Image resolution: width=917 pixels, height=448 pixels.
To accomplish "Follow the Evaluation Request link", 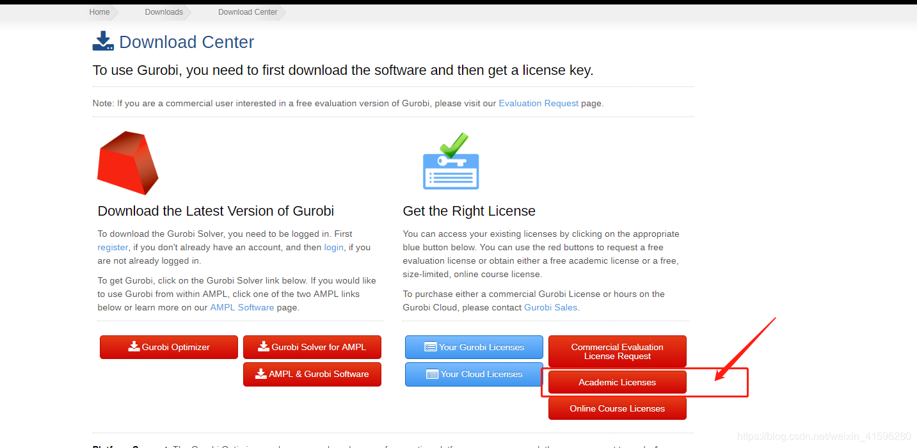I will point(538,103).
